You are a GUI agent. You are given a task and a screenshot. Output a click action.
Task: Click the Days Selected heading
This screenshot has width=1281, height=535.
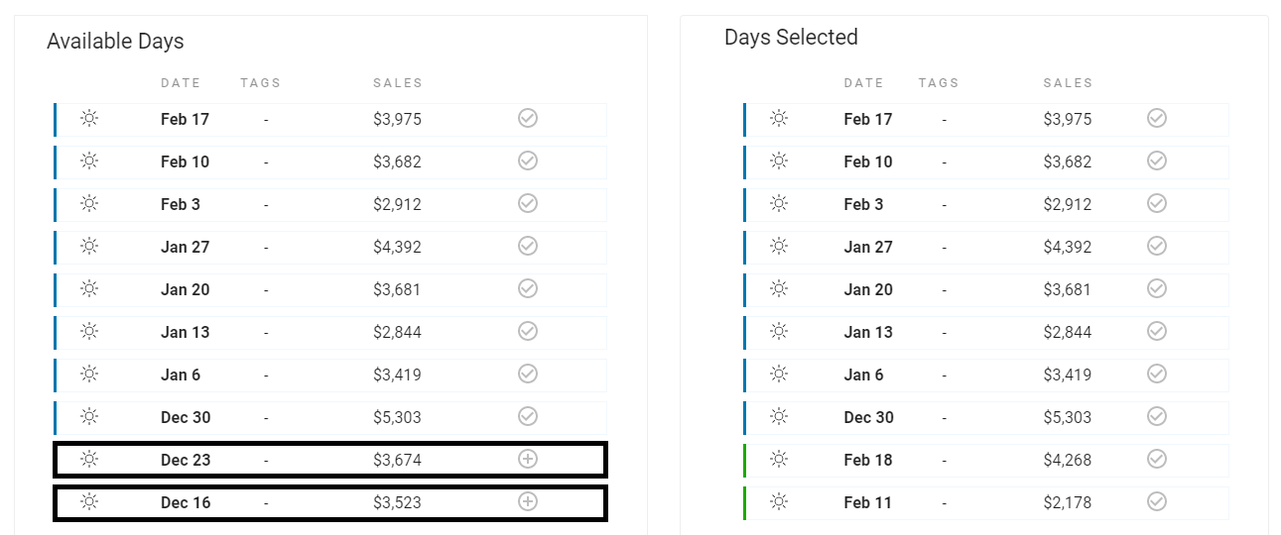791,38
